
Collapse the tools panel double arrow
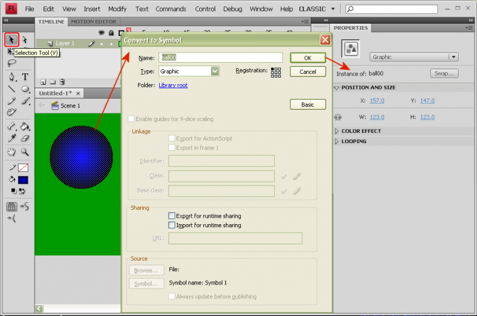(x=6, y=20)
